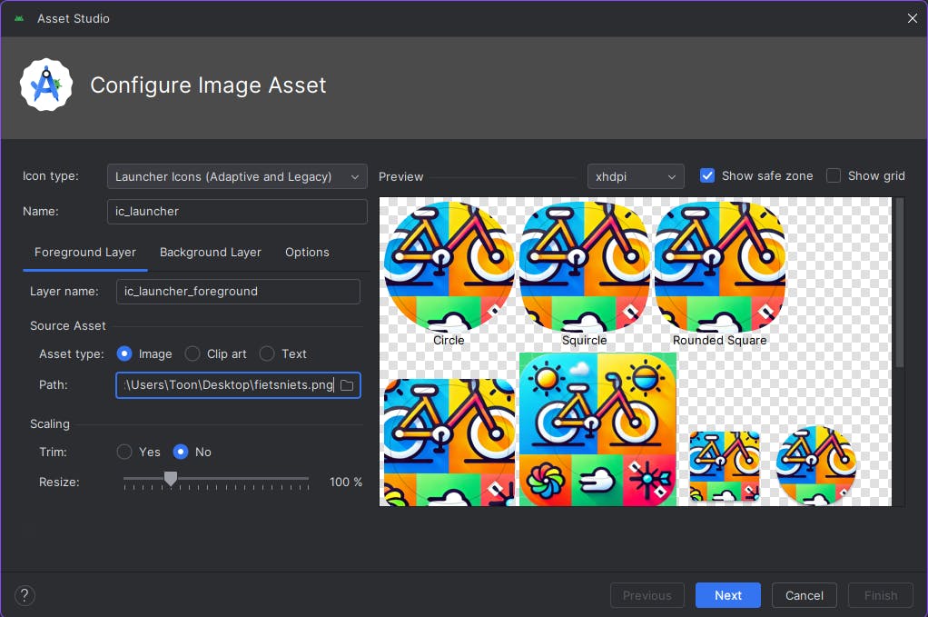Select the Clip art asset type
Image resolution: width=928 pixels, height=617 pixels.
(x=193, y=353)
